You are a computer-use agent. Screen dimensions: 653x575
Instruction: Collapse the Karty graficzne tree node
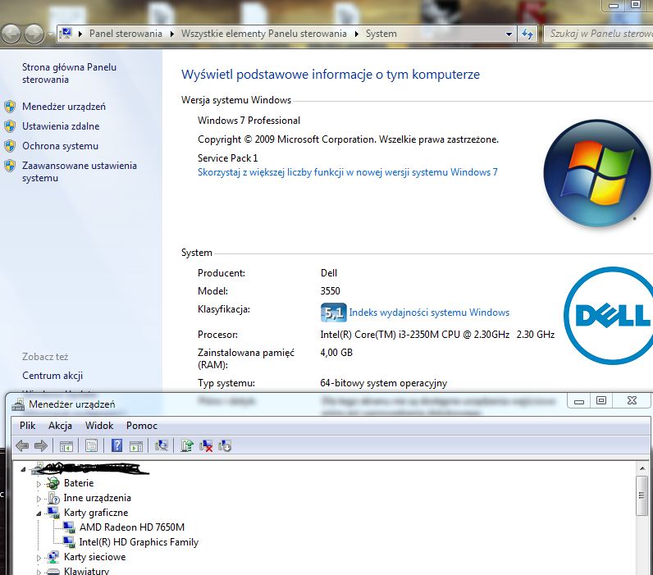pos(39,513)
